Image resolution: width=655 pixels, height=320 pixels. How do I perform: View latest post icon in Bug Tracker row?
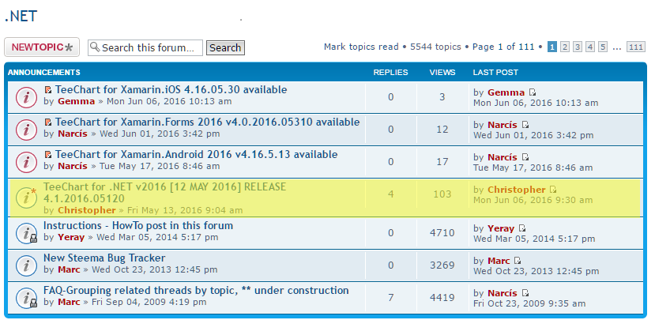coord(518,261)
